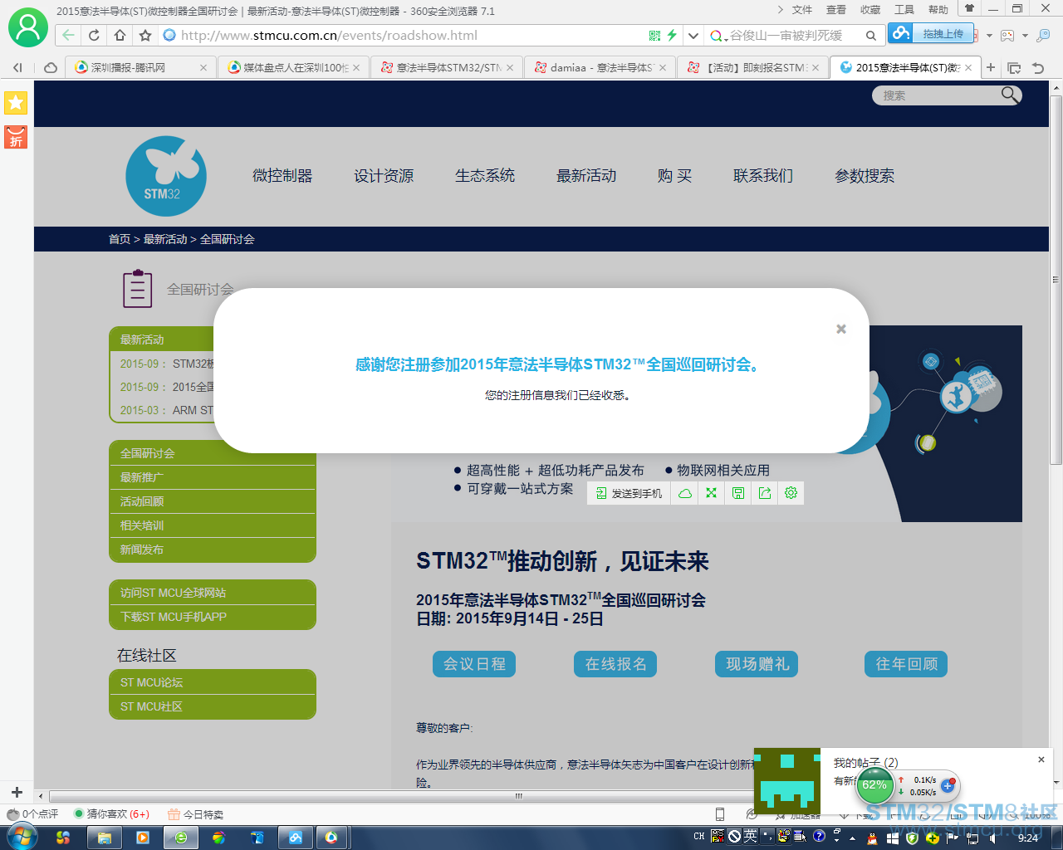The width and height of the screenshot is (1063, 850).
Task: Click the 设计资源 navigation item
Action: click(x=384, y=176)
